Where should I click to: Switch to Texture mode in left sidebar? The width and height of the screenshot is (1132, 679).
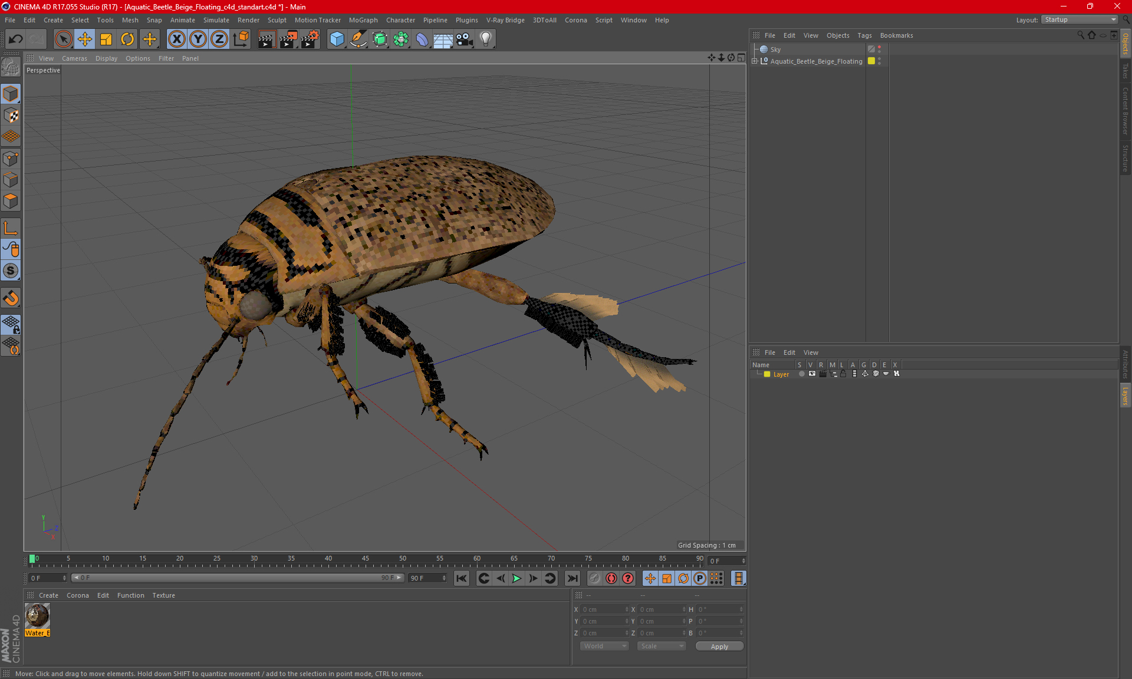tap(11, 116)
